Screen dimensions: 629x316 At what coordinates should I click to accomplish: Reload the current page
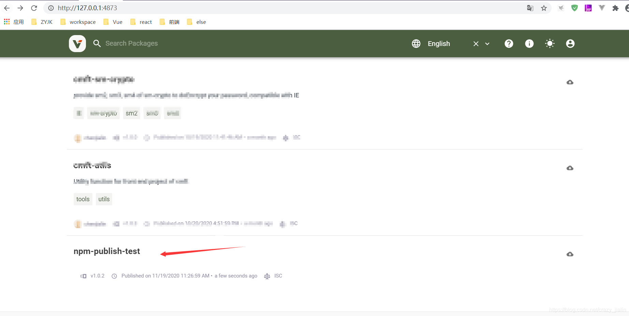click(x=34, y=8)
